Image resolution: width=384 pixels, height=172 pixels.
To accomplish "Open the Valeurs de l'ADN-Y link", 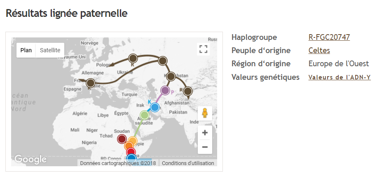I will 339,77.
